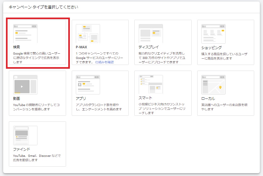Click description starting Google 検索で関心の高い

(36, 58)
